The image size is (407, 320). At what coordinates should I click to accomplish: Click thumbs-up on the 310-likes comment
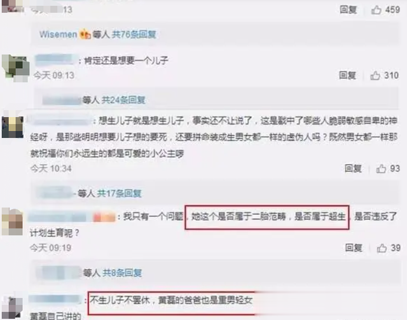click(375, 76)
